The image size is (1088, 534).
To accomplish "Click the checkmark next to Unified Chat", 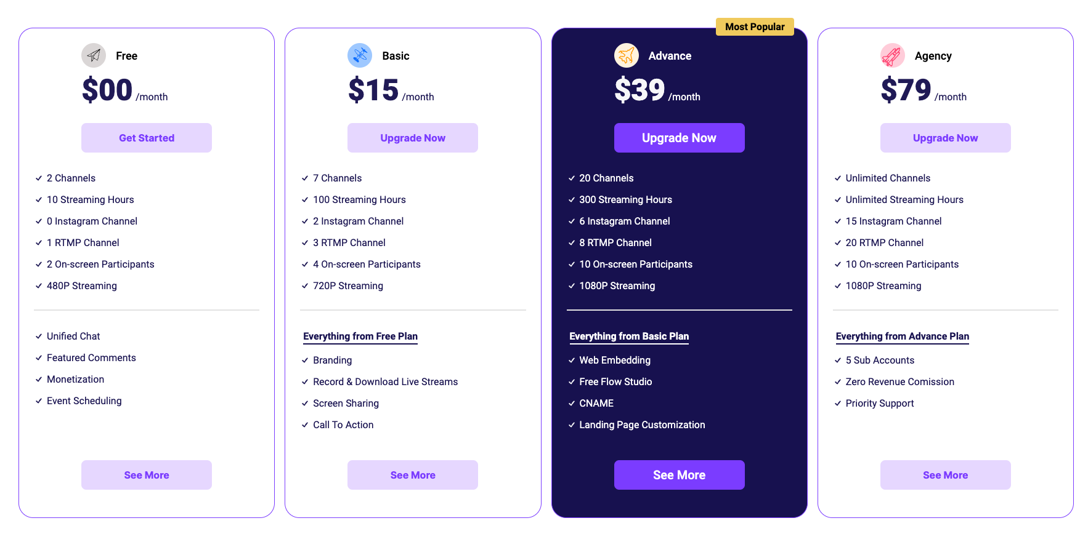I will tap(38, 336).
